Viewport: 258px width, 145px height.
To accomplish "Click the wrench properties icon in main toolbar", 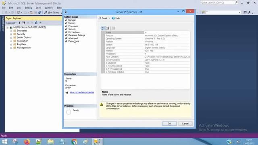I will point(249,12).
